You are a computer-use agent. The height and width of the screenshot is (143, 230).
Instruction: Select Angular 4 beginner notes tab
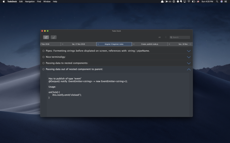tap(114, 44)
